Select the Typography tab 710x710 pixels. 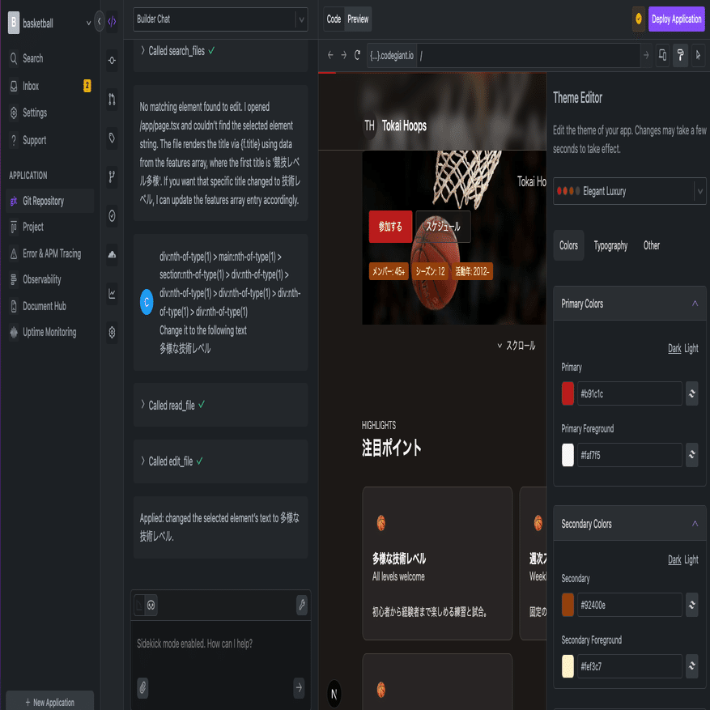[610, 245]
